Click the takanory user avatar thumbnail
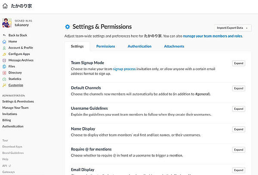Screen dimensions: 258x175 [7, 23]
